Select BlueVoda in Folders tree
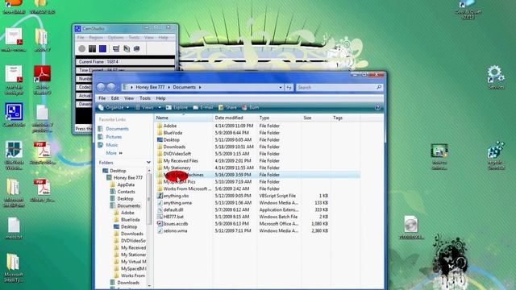The height and width of the screenshot is (290, 516). (131, 220)
